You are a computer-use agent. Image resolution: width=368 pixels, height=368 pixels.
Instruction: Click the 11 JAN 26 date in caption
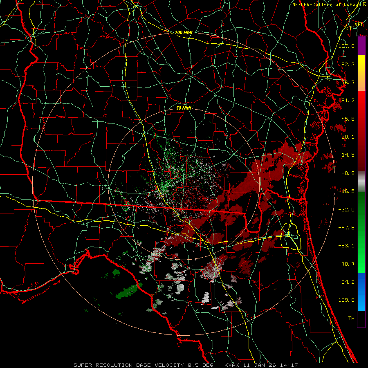tap(260, 365)
